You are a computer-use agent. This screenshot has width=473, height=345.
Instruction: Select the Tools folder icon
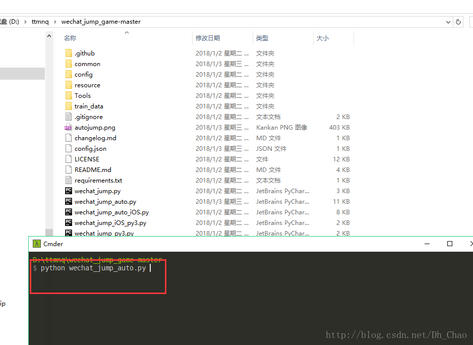[69, 95]
